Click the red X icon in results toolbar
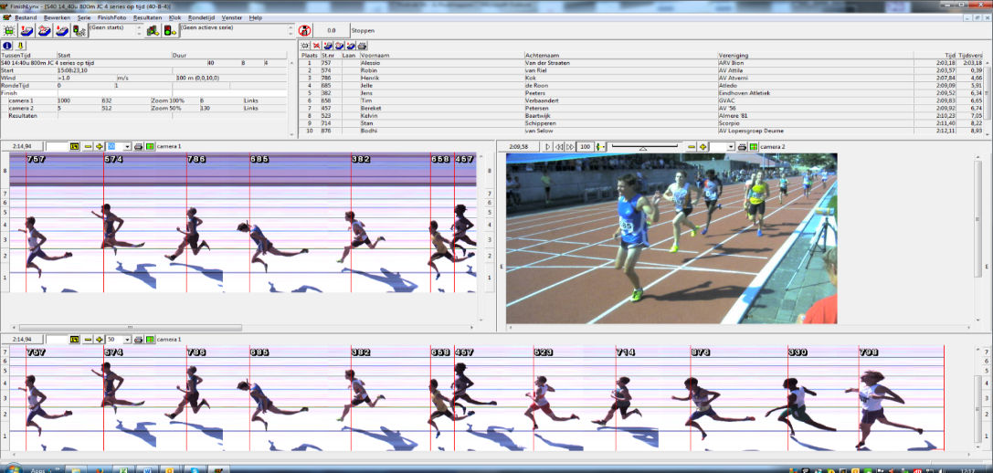The image size is (993, 473). click(316, 46)
